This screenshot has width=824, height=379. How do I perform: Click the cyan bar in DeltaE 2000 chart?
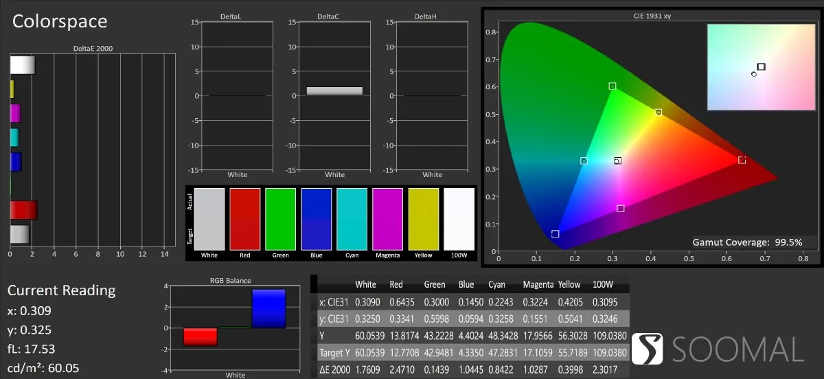[x=14, y=137]
